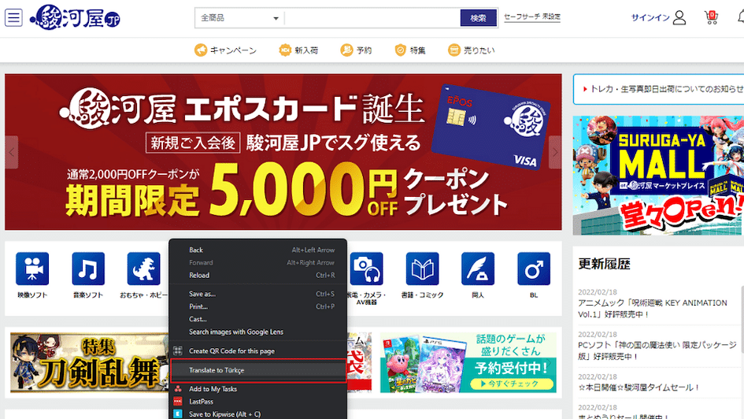Go to previous banner slide arrow
Screen dimensions: 744x419
pyautogui.click(x=11, y=152)
